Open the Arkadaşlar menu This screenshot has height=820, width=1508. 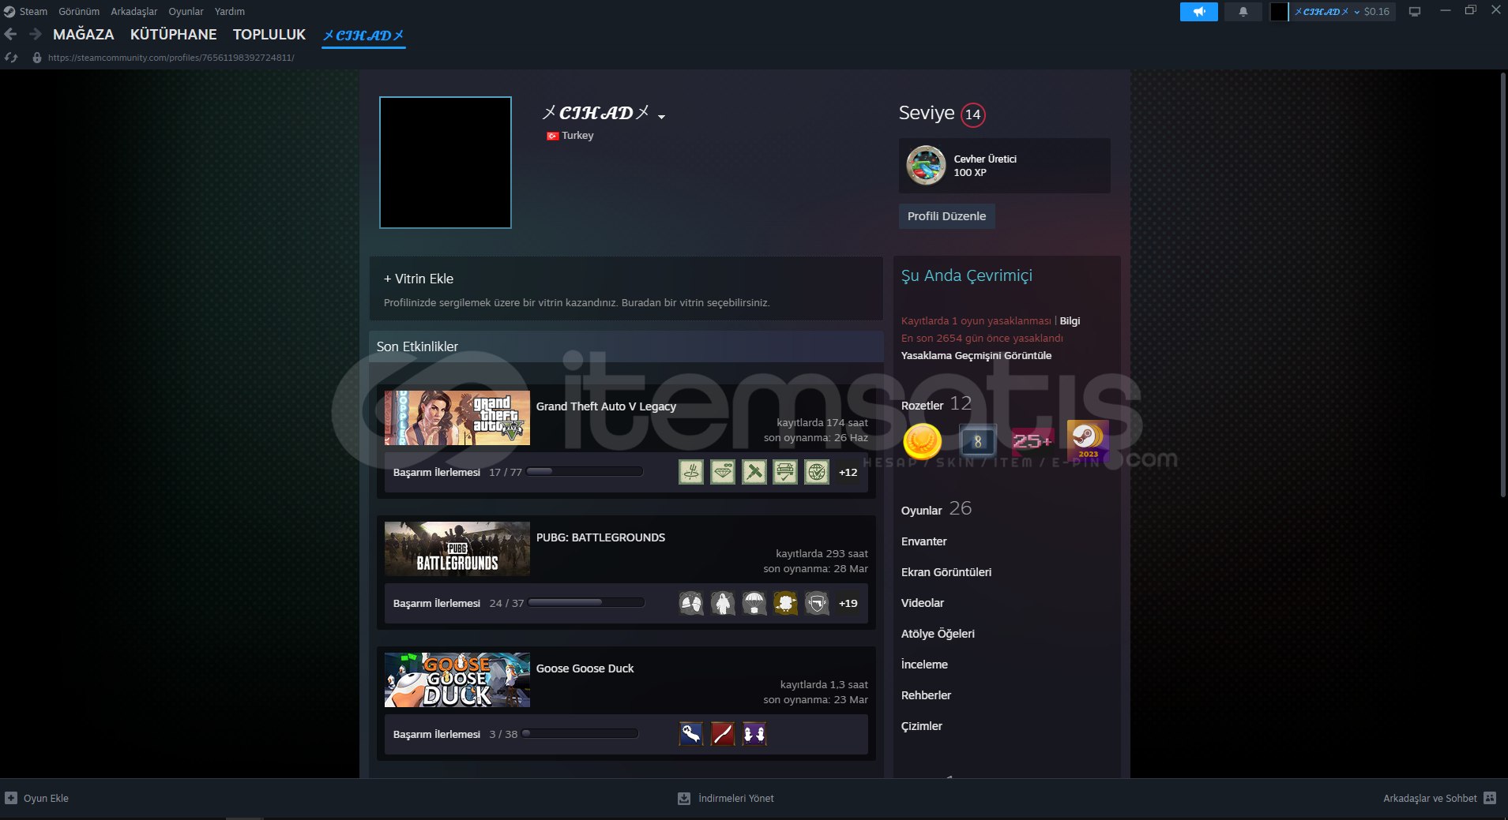[x=134, y=11]
